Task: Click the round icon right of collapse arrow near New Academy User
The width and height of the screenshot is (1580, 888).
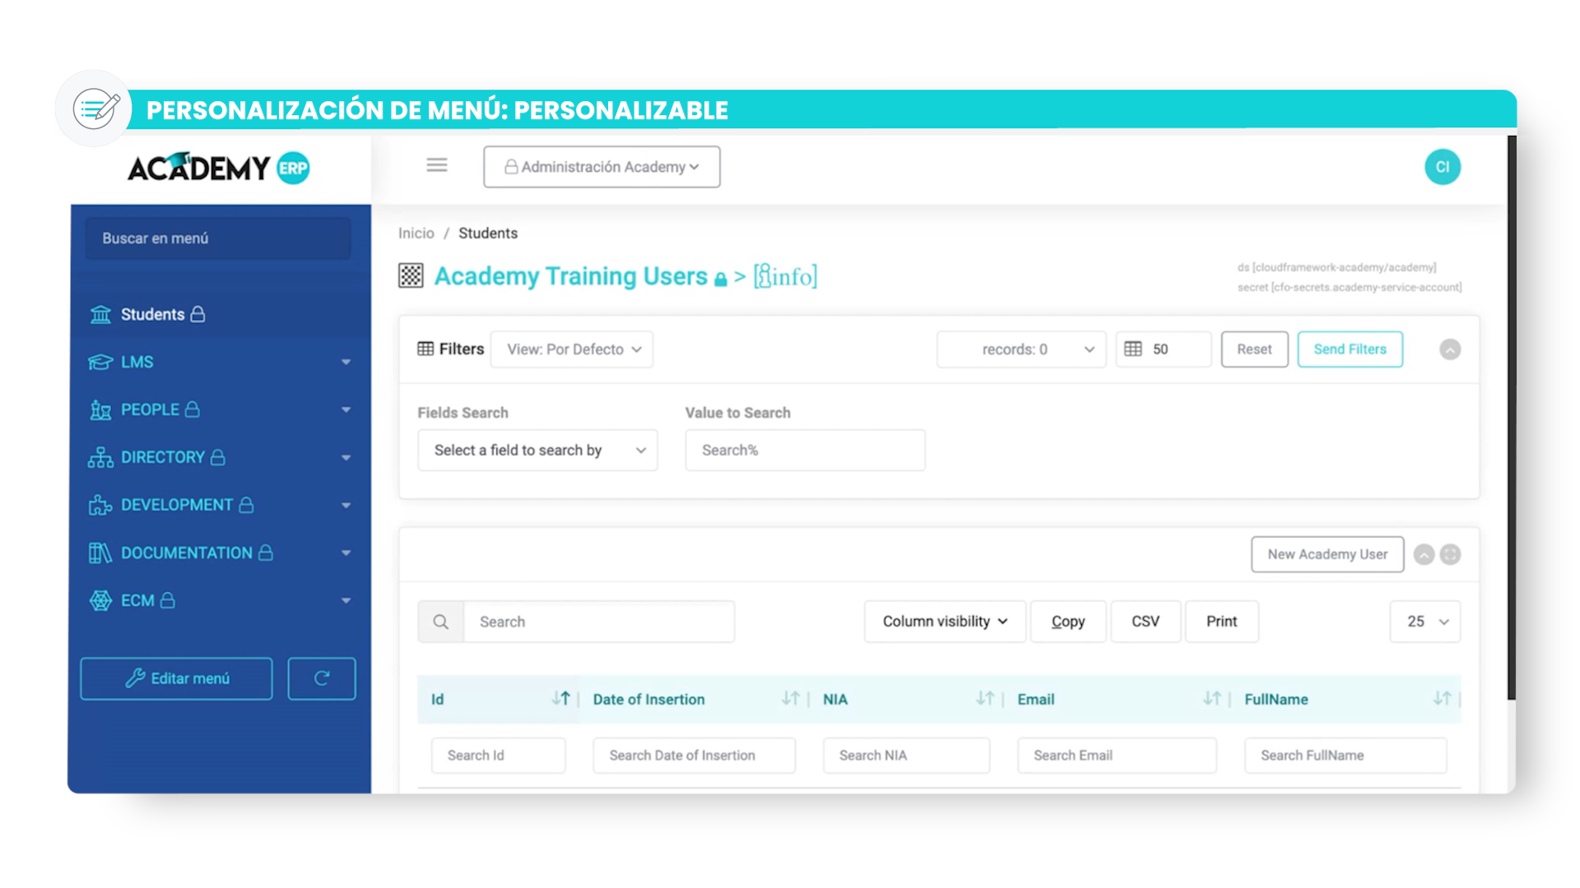Action: click(x=1451, y=555)
